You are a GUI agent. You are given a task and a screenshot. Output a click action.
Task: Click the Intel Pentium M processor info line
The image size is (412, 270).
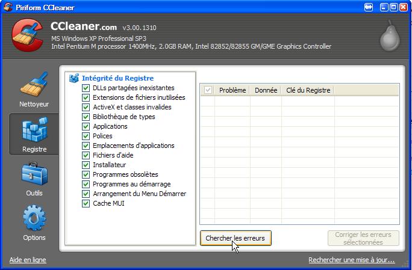click(192, 47)
